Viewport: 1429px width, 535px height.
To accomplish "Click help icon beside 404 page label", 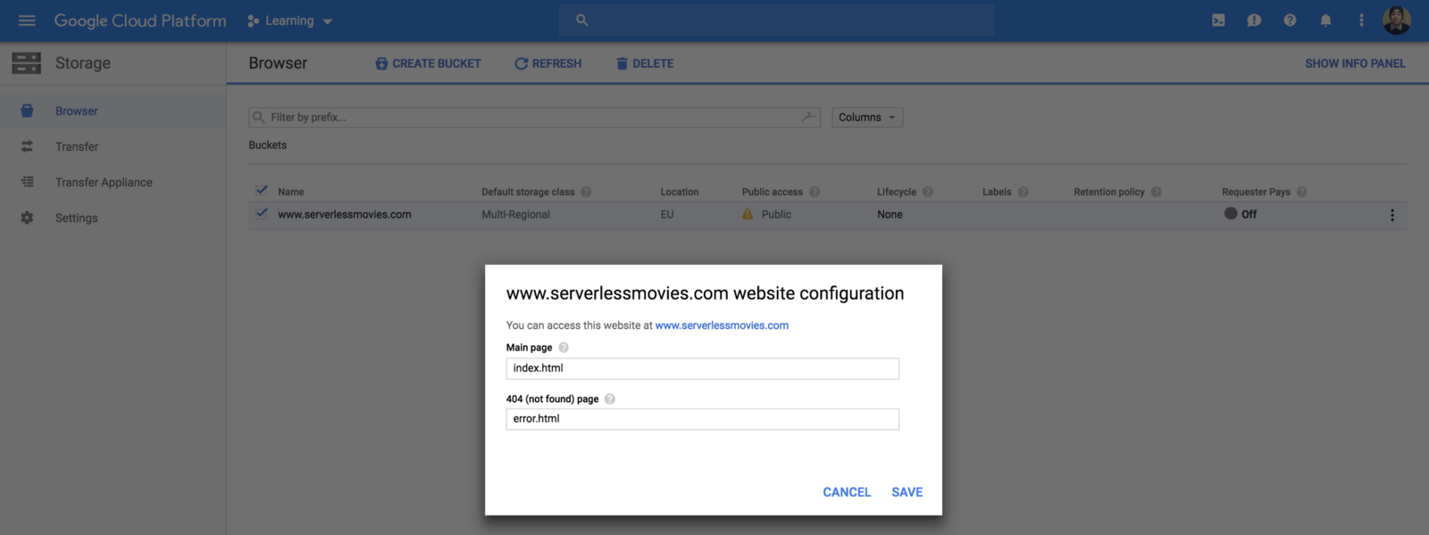I will click(x=610, y=399).
